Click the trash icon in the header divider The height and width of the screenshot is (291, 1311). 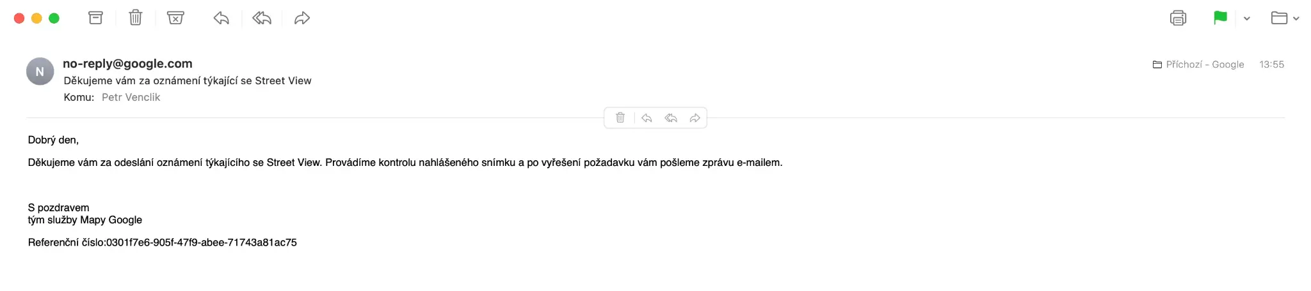click(620, 117)
